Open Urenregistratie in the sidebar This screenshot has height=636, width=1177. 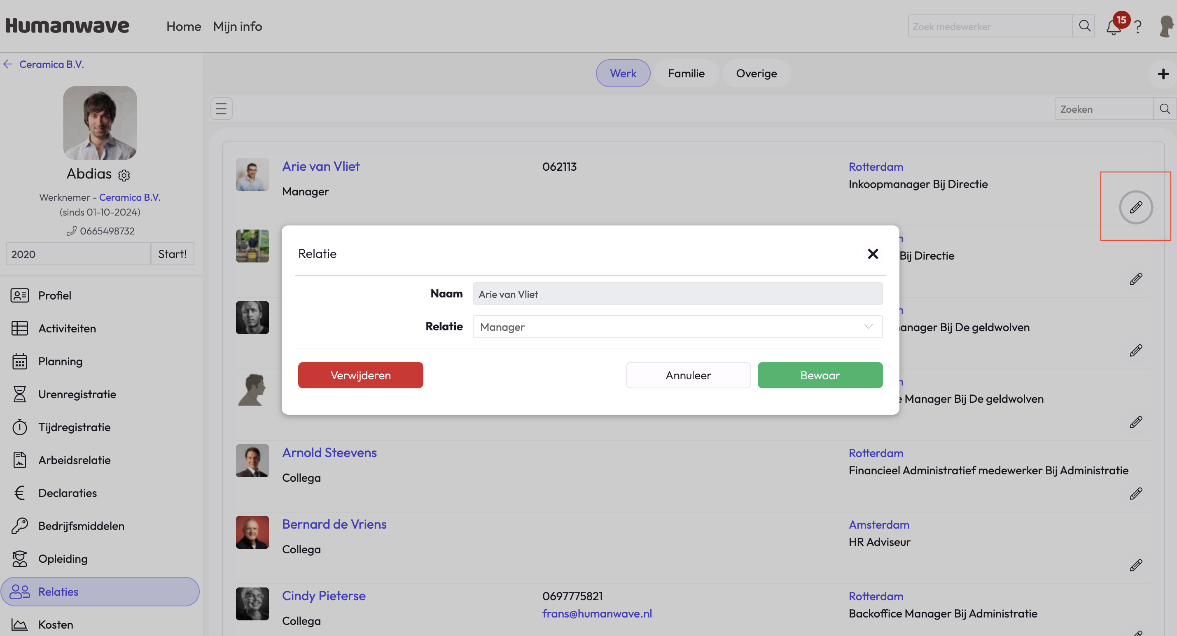click(x=77, y=394)
